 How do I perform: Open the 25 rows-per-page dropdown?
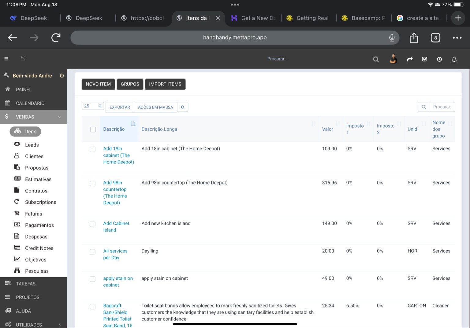[93, 106]
